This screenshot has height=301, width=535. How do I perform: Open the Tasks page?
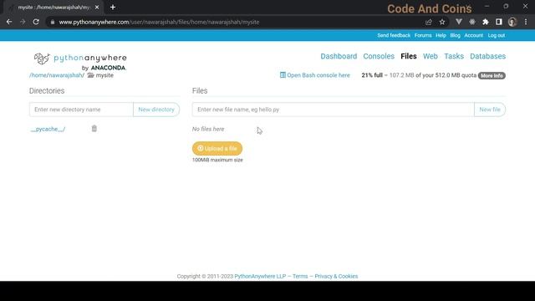454,56
